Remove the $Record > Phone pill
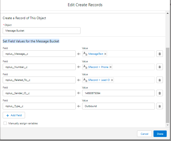171x141 pixels. click(110, 67)
